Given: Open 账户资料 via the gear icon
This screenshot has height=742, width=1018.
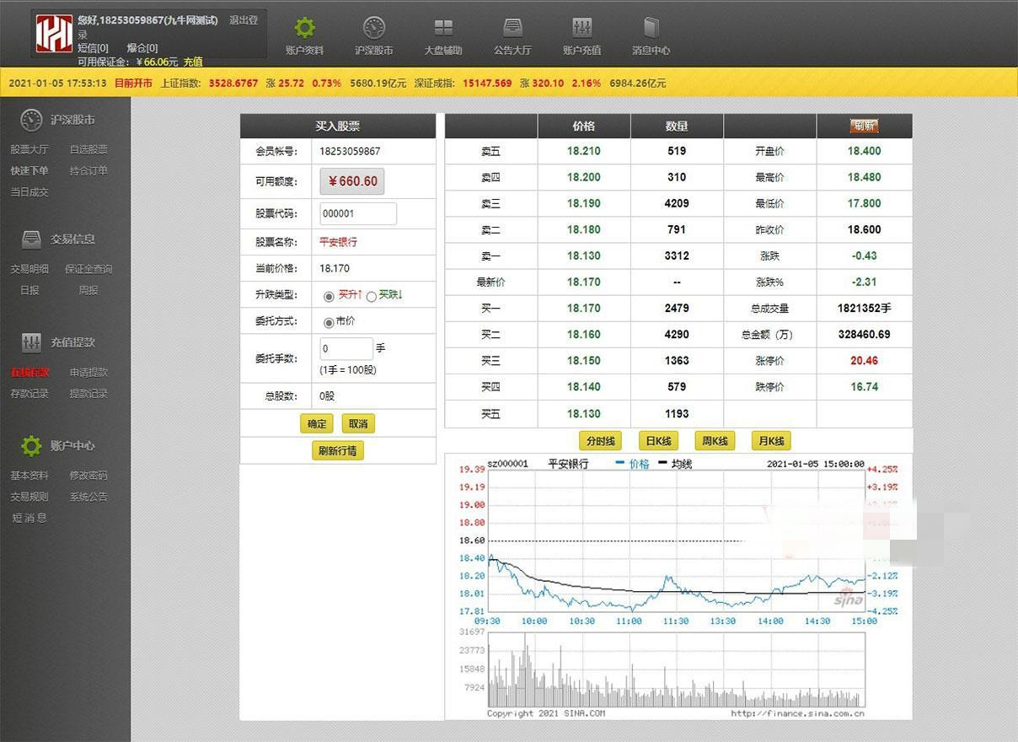Looking at the screenshot, I should (304, 27).
